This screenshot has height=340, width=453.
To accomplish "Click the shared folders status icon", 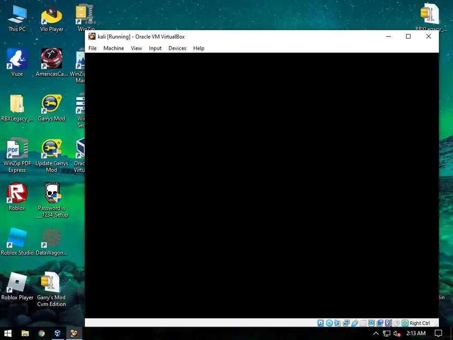I will (363, 323).
